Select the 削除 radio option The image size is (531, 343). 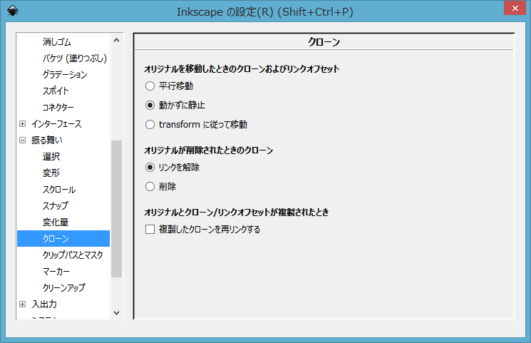(x=150, y=186)
